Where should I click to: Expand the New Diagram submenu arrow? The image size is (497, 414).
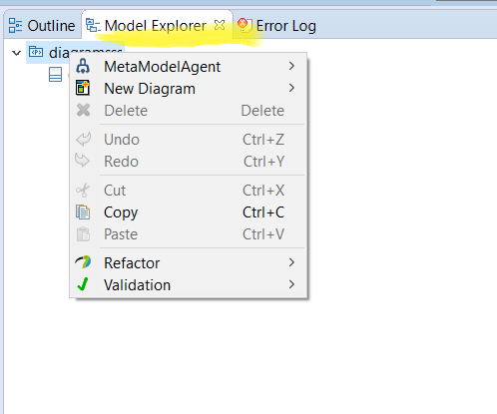[x=291, y=88]
